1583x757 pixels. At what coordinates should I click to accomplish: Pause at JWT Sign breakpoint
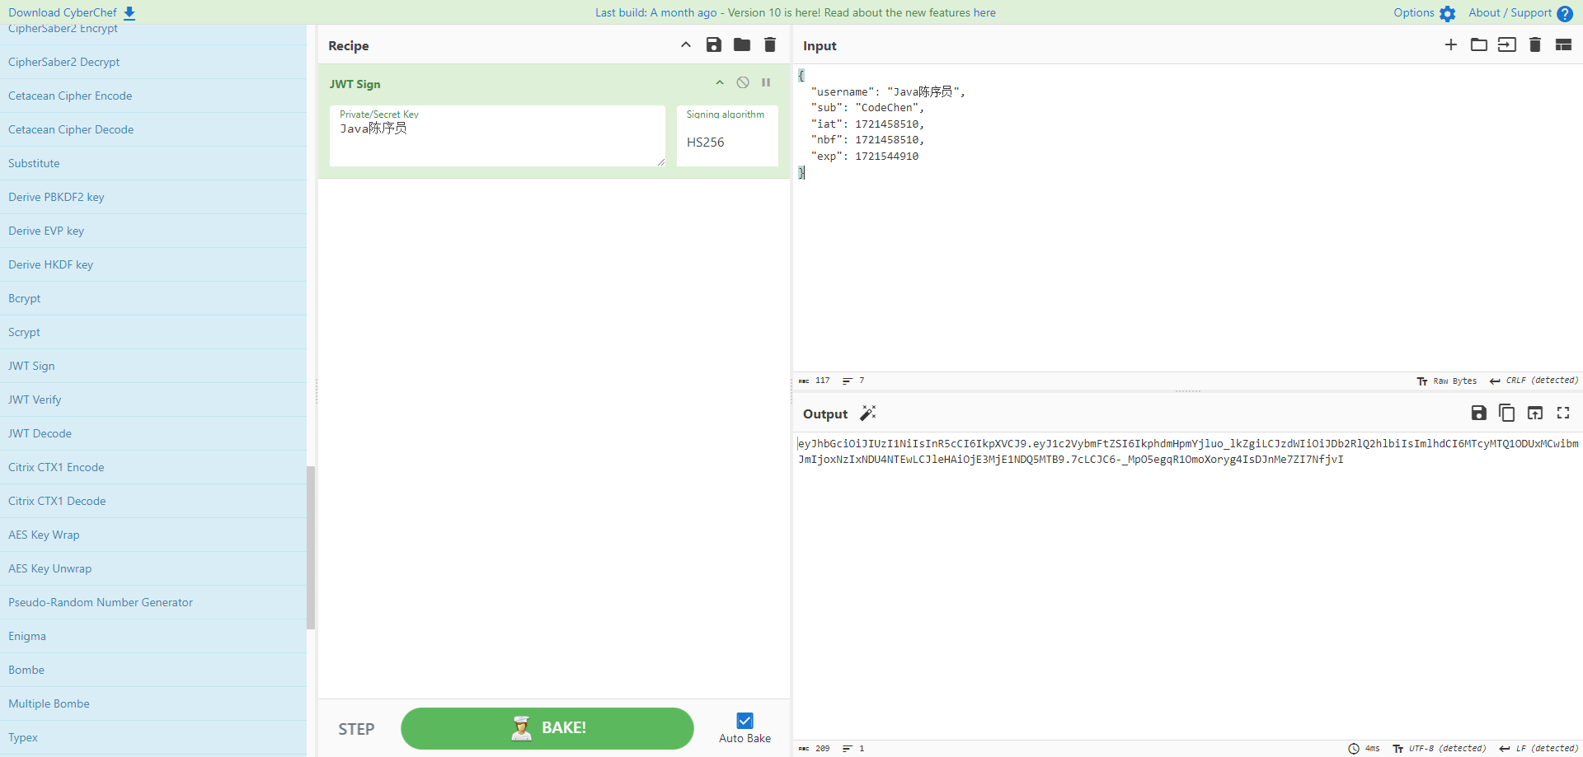766,83
